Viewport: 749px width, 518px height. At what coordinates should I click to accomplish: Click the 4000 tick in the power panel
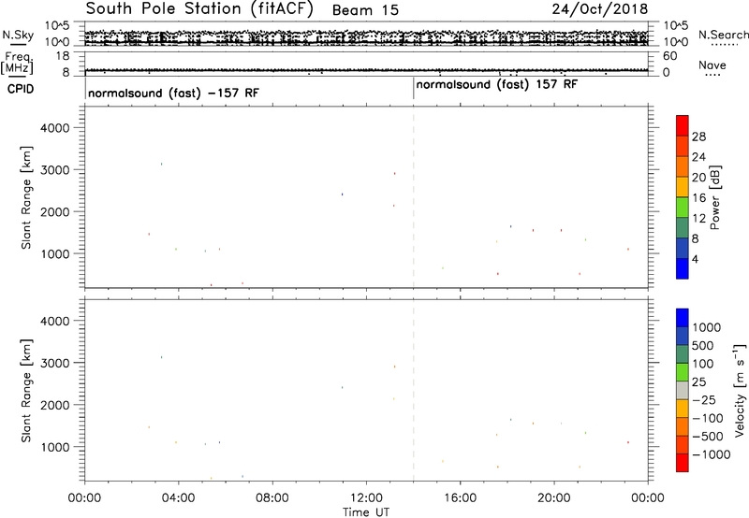(54, 128)
